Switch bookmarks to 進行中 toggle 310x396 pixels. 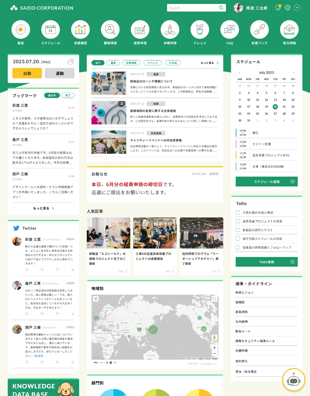tap(52, 95)
